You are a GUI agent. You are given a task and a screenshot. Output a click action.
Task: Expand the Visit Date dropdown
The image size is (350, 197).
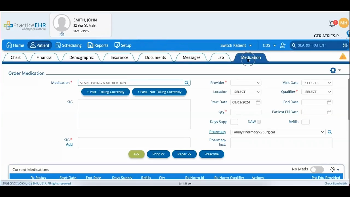pos(317,83)
